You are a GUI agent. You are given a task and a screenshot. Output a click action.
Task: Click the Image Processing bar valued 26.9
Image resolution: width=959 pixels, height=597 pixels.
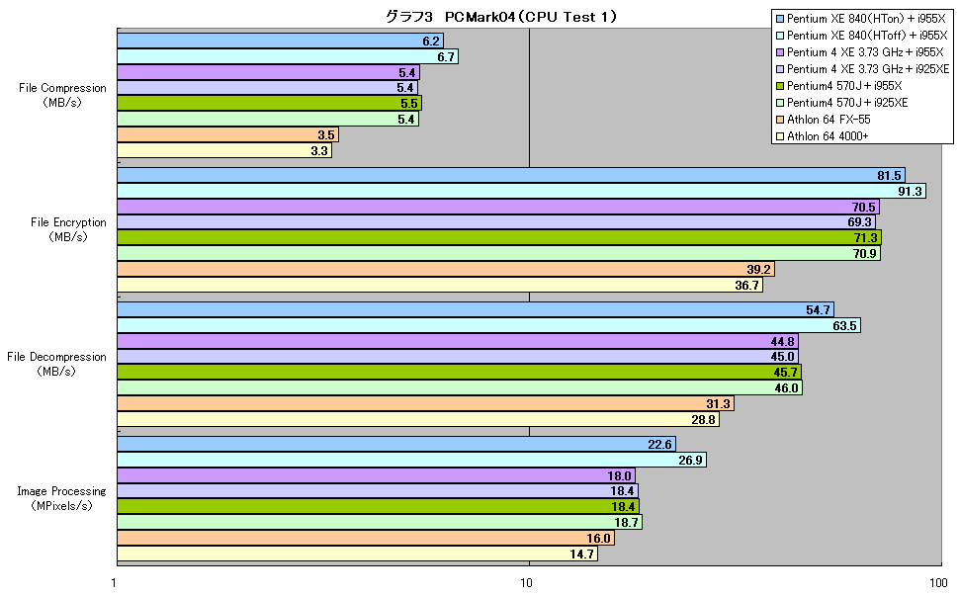point(411,460)
